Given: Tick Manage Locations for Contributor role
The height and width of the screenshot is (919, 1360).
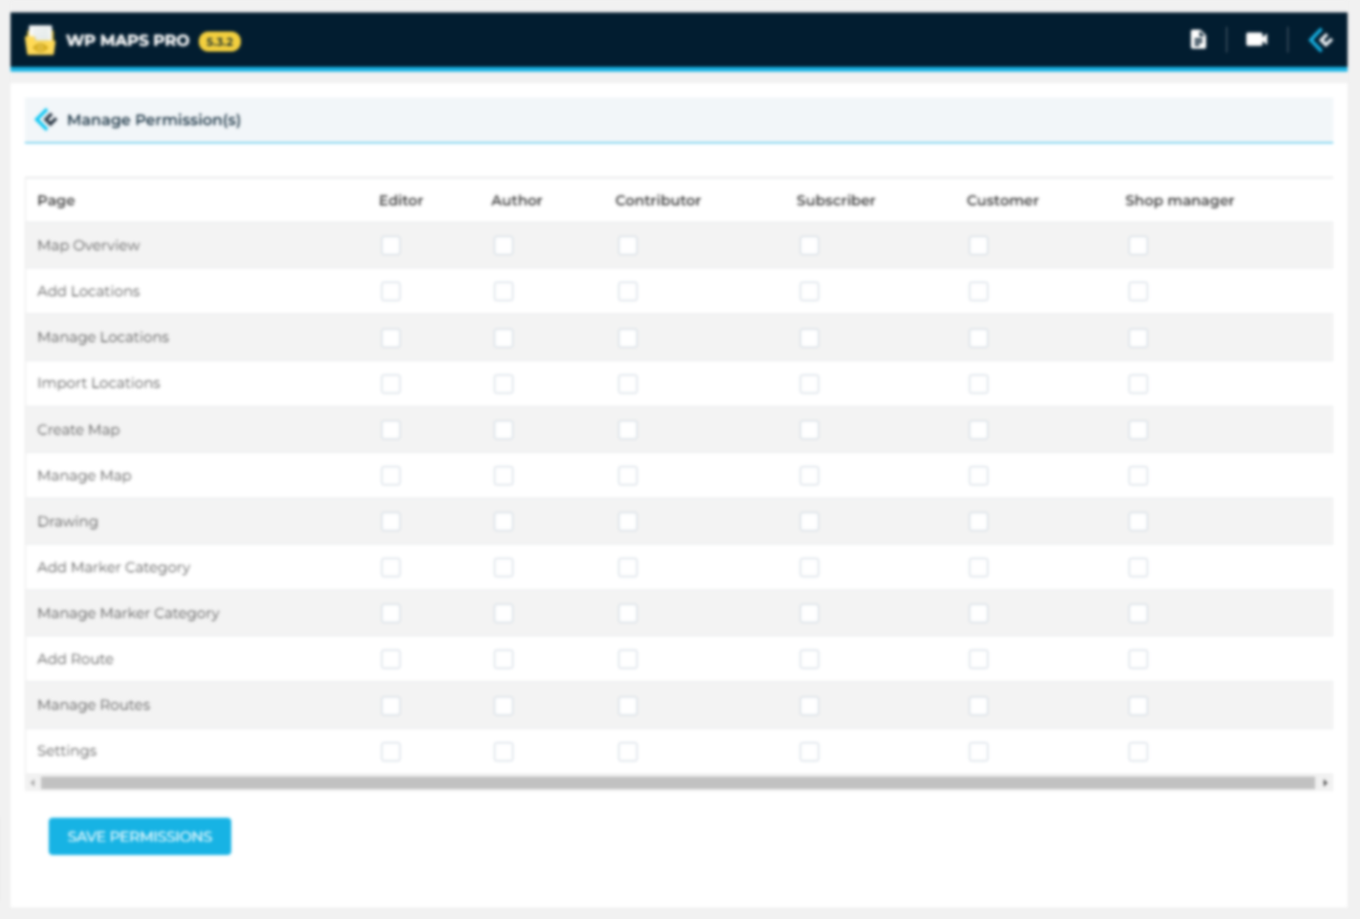Looking at the screenshot, I should coord(628,337).
